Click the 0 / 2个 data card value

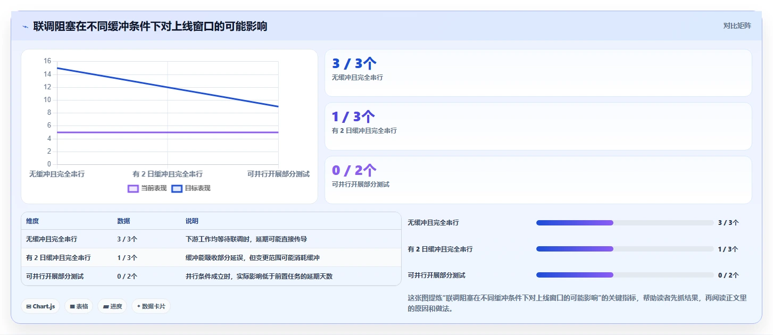click(354, 171)
